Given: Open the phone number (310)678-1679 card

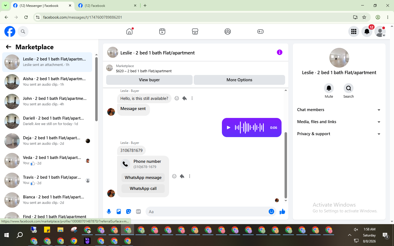Looking at the screenshot, I should 143,164.
